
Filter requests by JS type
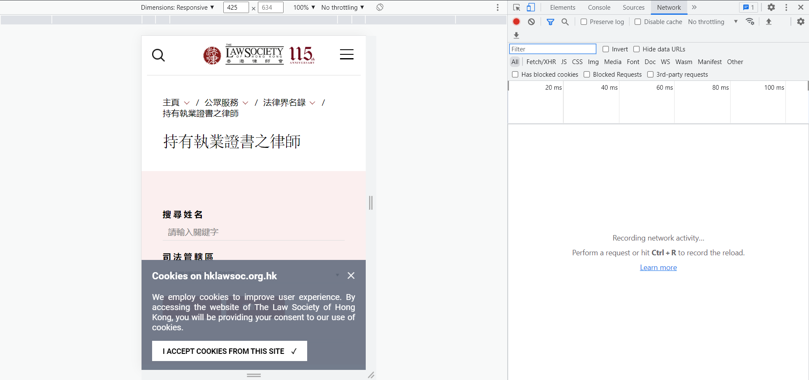pos(564,62)
